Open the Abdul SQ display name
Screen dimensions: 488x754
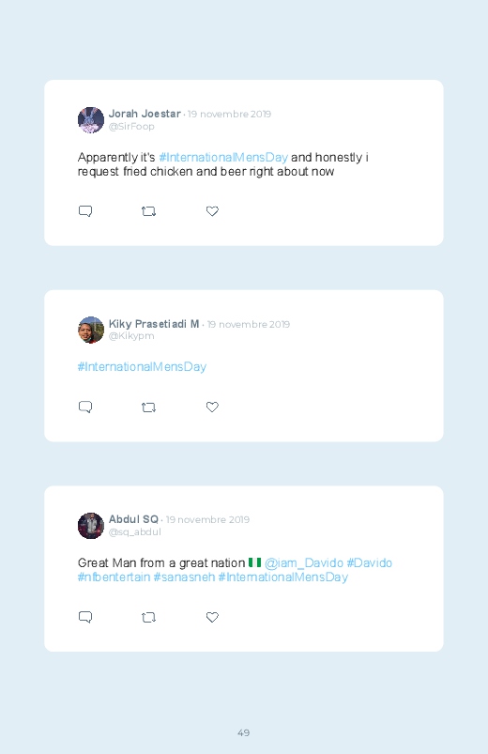pos(133,519)
